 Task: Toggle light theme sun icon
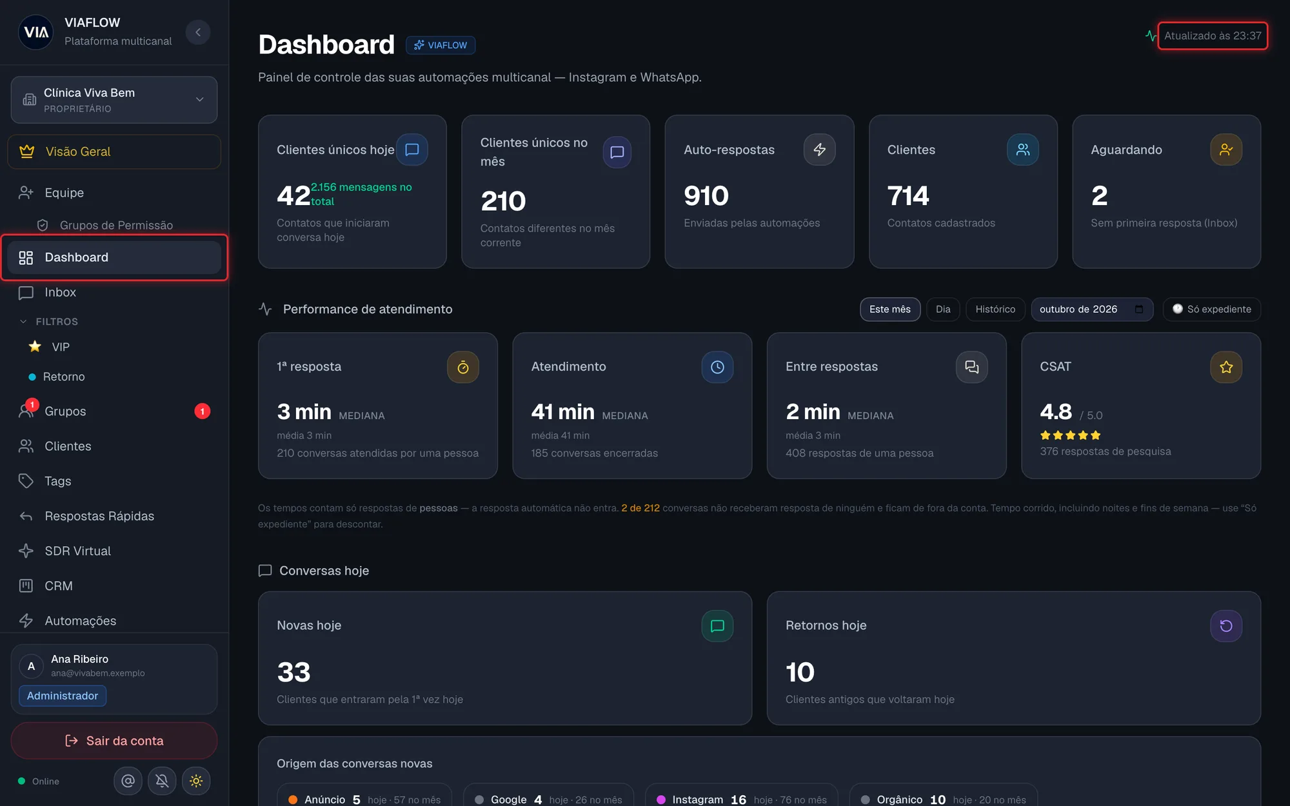coord(196,781)
